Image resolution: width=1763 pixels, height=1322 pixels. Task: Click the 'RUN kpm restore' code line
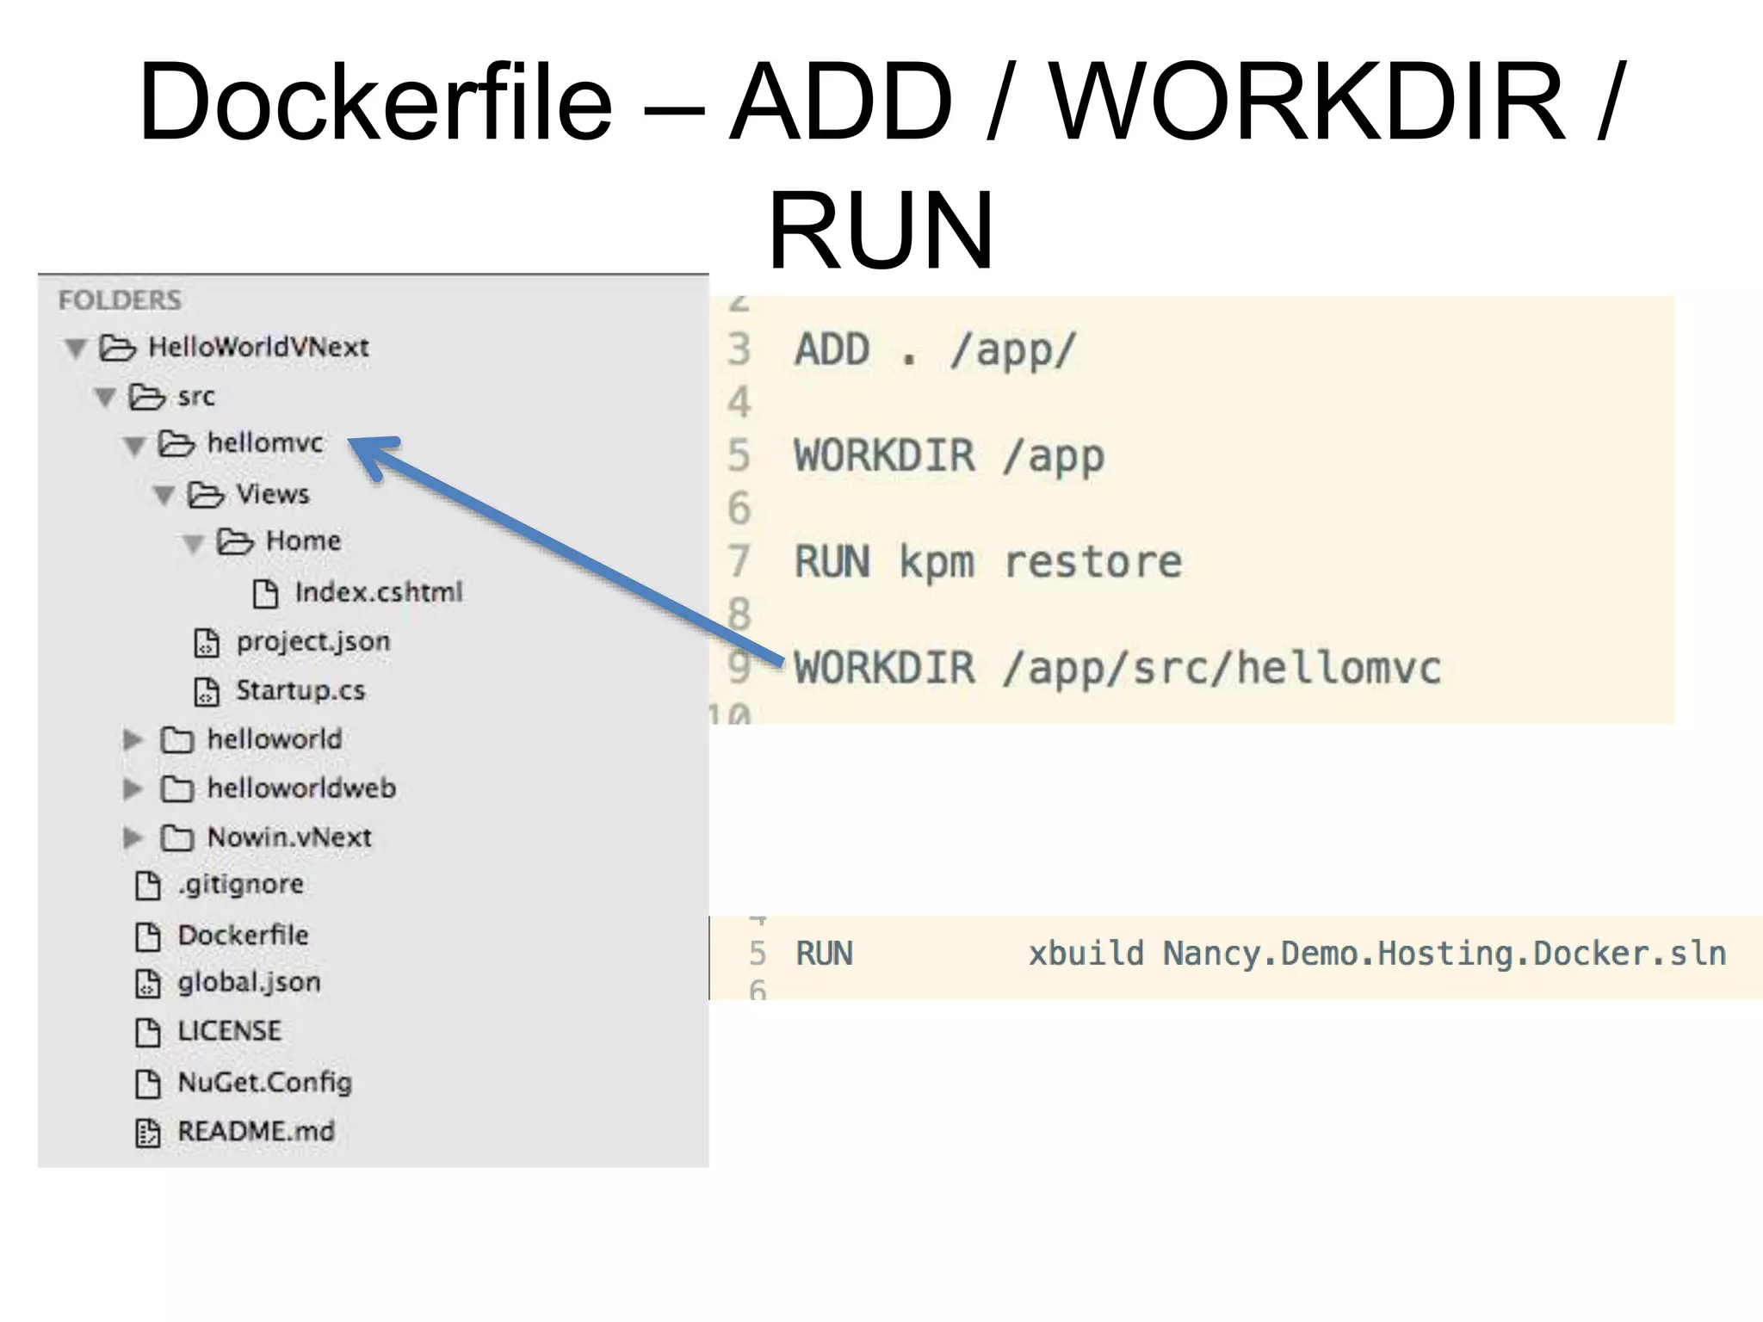pyautogui.click(x=988, y=563)
